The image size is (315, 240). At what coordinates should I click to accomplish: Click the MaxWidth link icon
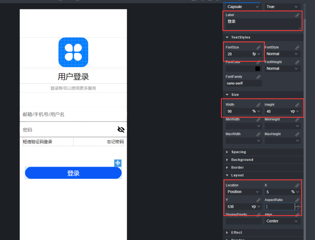[x=258, y=134]
